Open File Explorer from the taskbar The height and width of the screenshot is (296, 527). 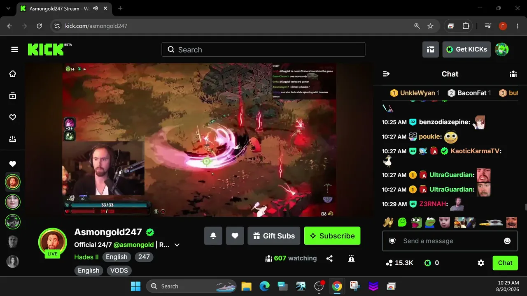click(x=246, y=286)
